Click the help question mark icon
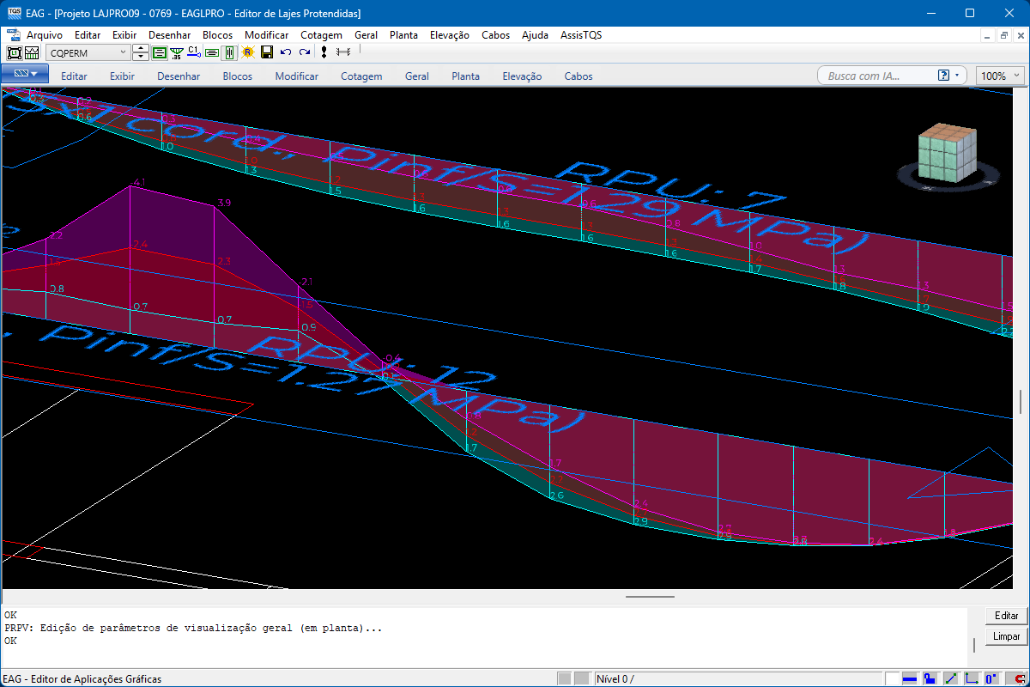Viewport: 1030px width, 687px height. tap(944, 76)
